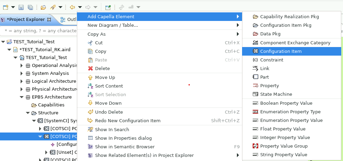Select the SystemCI tree item
The width and height of the screenshot is (343, 161).
click(x=57, y=121)
